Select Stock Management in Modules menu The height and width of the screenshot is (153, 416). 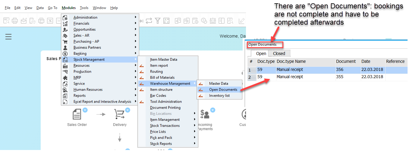tap(100, 60)
